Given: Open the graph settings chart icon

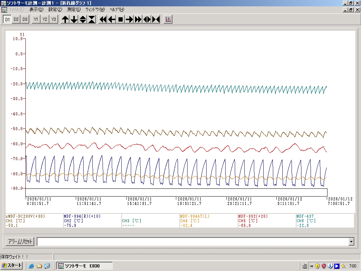Looking at the screenshot, I should pos(168,19).
